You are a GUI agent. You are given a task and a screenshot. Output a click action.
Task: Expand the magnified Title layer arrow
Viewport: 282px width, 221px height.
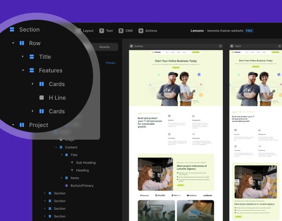(x=23, y=56)
